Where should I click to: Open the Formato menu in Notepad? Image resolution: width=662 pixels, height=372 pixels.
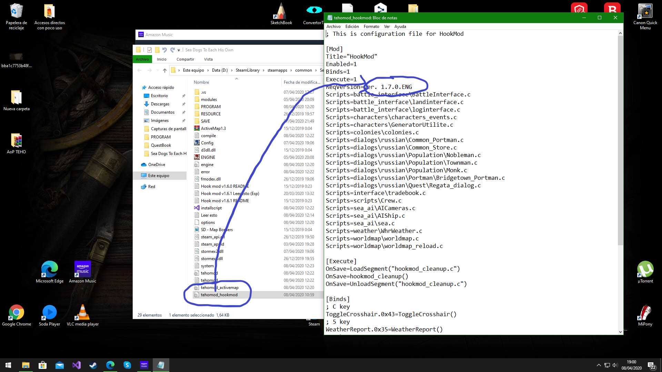371,27
